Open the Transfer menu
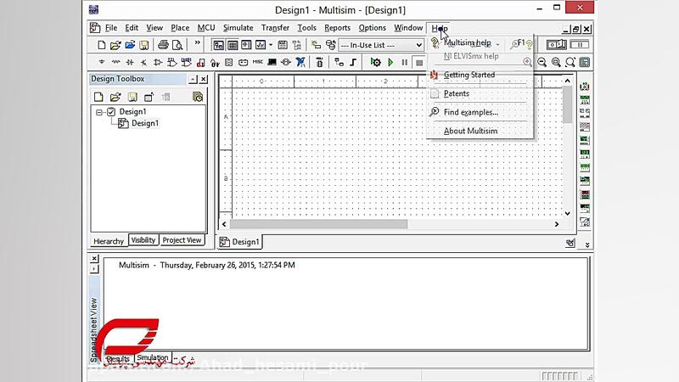Viewport: 679px width, 382px height. point(275,28)
